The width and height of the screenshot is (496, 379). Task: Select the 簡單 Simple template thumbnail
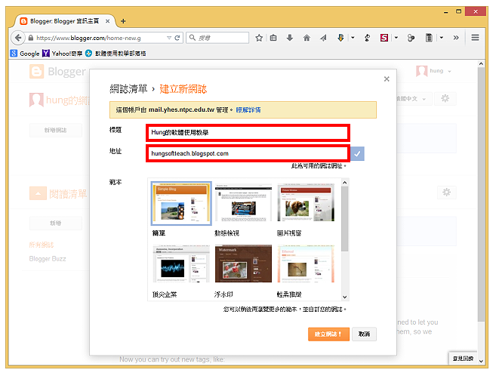181,203
